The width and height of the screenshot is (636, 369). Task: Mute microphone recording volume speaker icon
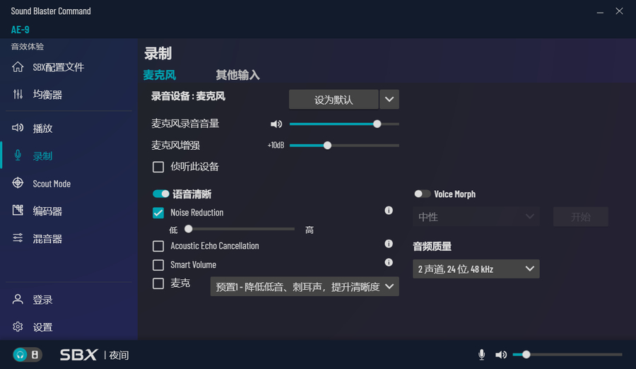(x=276, y=124)
